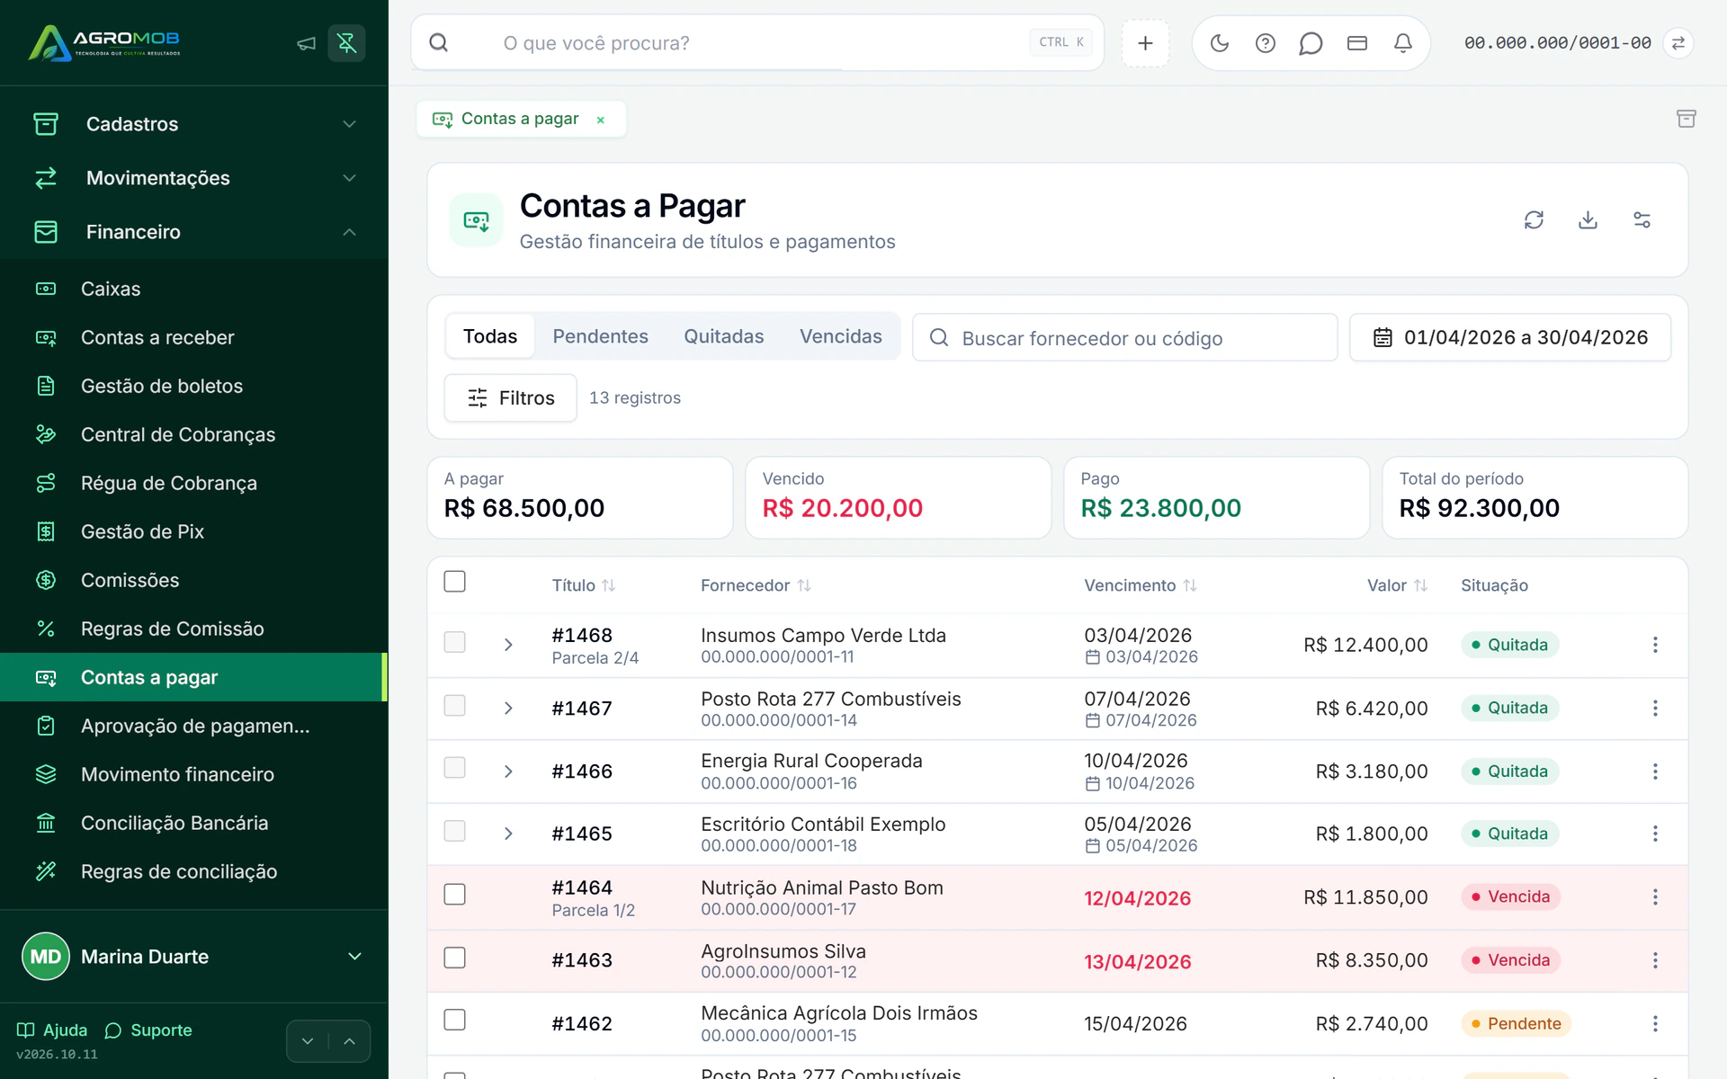Open Contas a receber in sidebar
Image resolution: width=1727 pixels, height=1079 pixels.
pyautogui.click(x=194, y=337)
